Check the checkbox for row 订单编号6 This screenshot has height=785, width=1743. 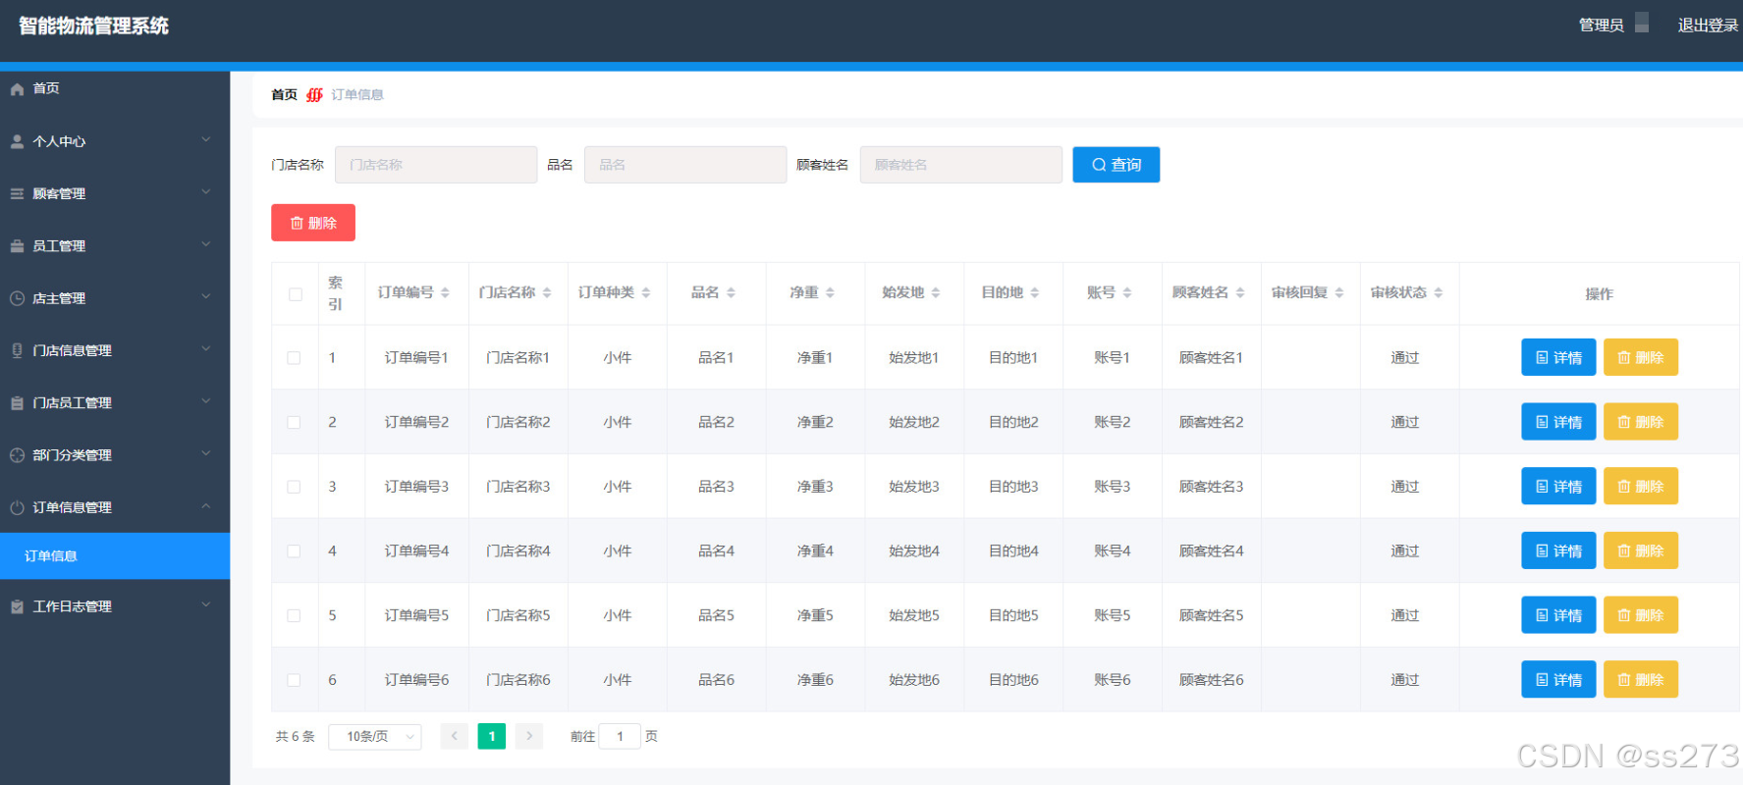294,680
